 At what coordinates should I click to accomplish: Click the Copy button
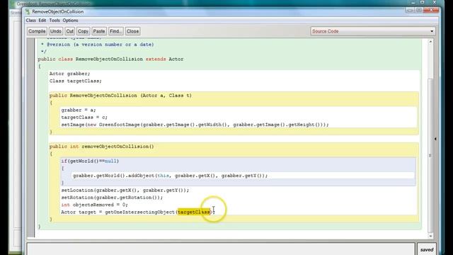click(83, 31)
